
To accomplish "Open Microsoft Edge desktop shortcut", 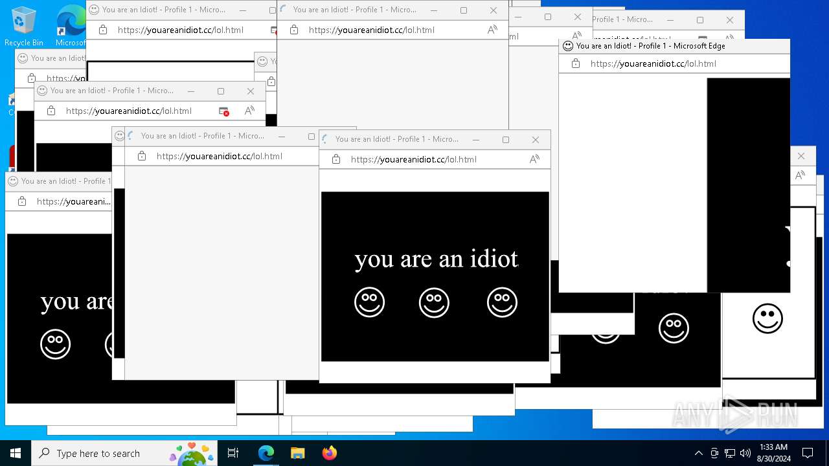I will [70, 26].
